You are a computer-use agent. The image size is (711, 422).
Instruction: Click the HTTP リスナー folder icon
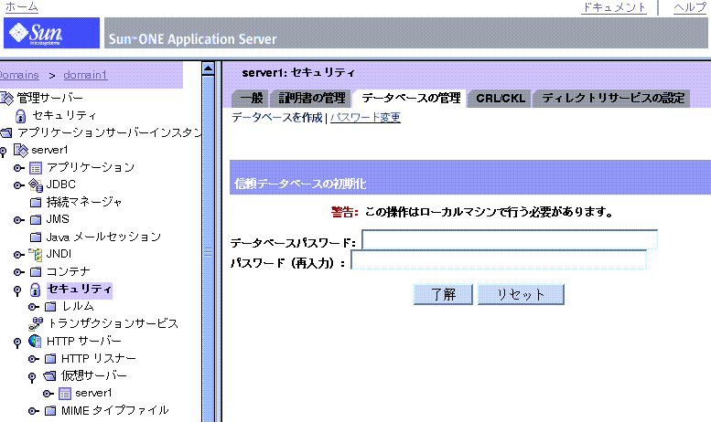pyautogui.click(x=50, y=359)
